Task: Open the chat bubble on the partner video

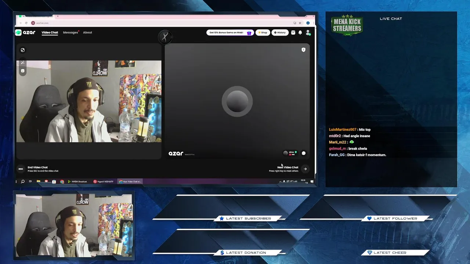Action: tap(304, 153)
